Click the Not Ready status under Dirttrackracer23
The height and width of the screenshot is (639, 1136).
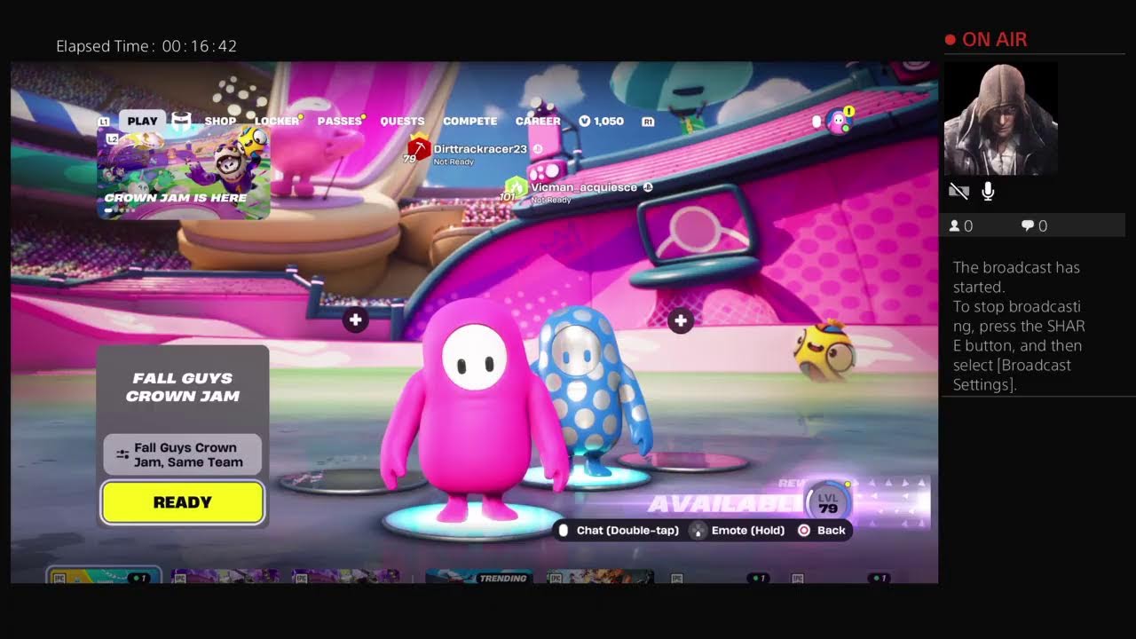454,162
